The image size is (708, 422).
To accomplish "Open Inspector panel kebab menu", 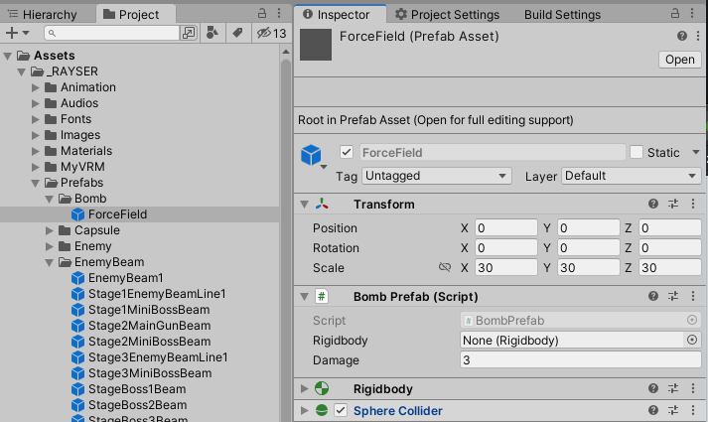I will point(692,13).
